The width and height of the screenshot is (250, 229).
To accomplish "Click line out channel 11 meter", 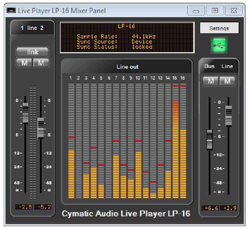I will 146,141.
